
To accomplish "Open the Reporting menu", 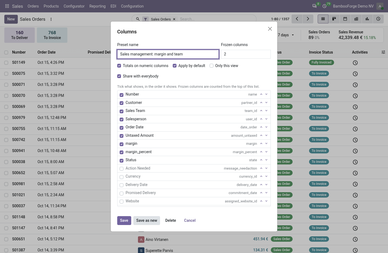I will tap(98, 6).
